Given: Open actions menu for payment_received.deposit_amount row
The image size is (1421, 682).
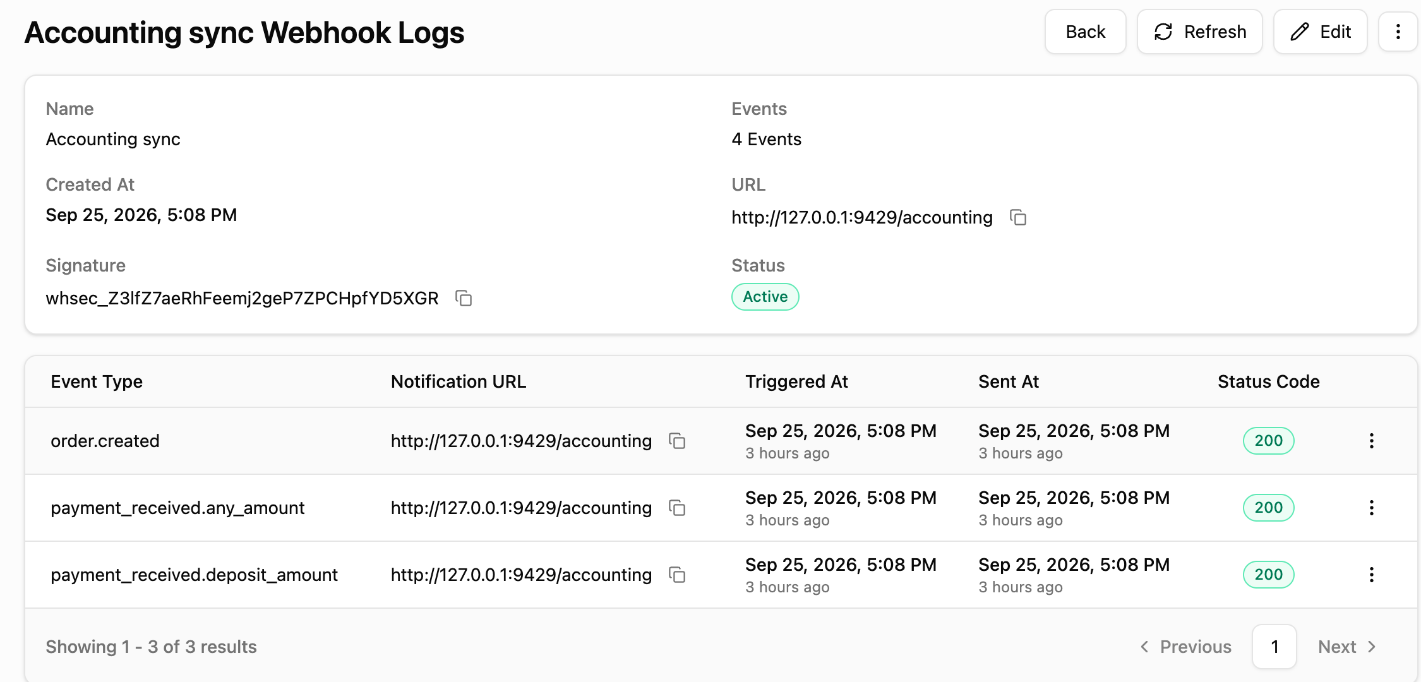Looking at the screenshot, I should 1371,575.
